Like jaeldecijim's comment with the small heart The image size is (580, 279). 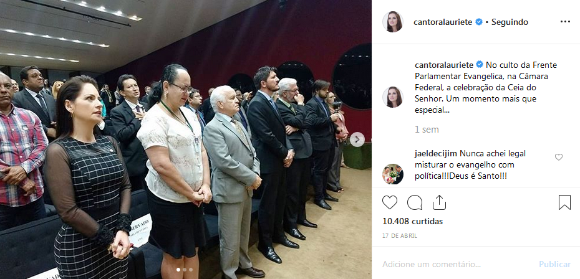pyautogui.click(x=559, y=157)
